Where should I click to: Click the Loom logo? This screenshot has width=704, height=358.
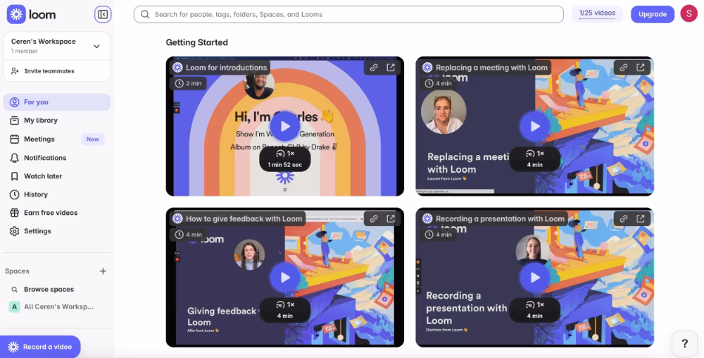coord(31,14)
